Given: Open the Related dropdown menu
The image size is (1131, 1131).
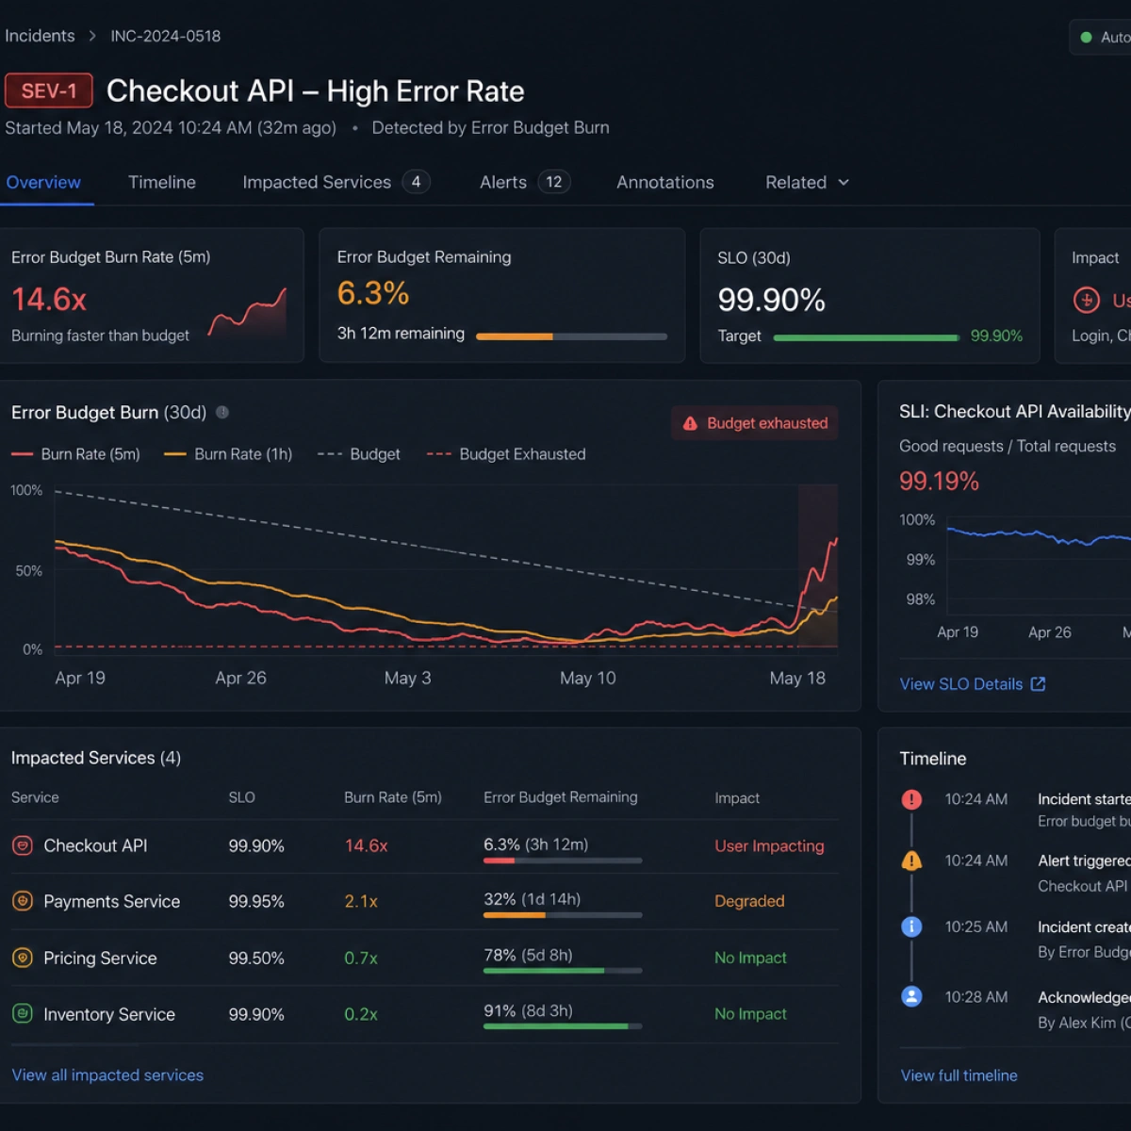Looking at the screenshot, I should (807, 182).
